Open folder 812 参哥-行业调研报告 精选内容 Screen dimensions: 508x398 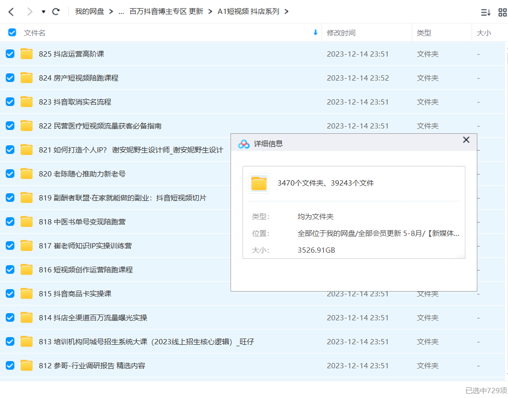[x=92, y=365]
